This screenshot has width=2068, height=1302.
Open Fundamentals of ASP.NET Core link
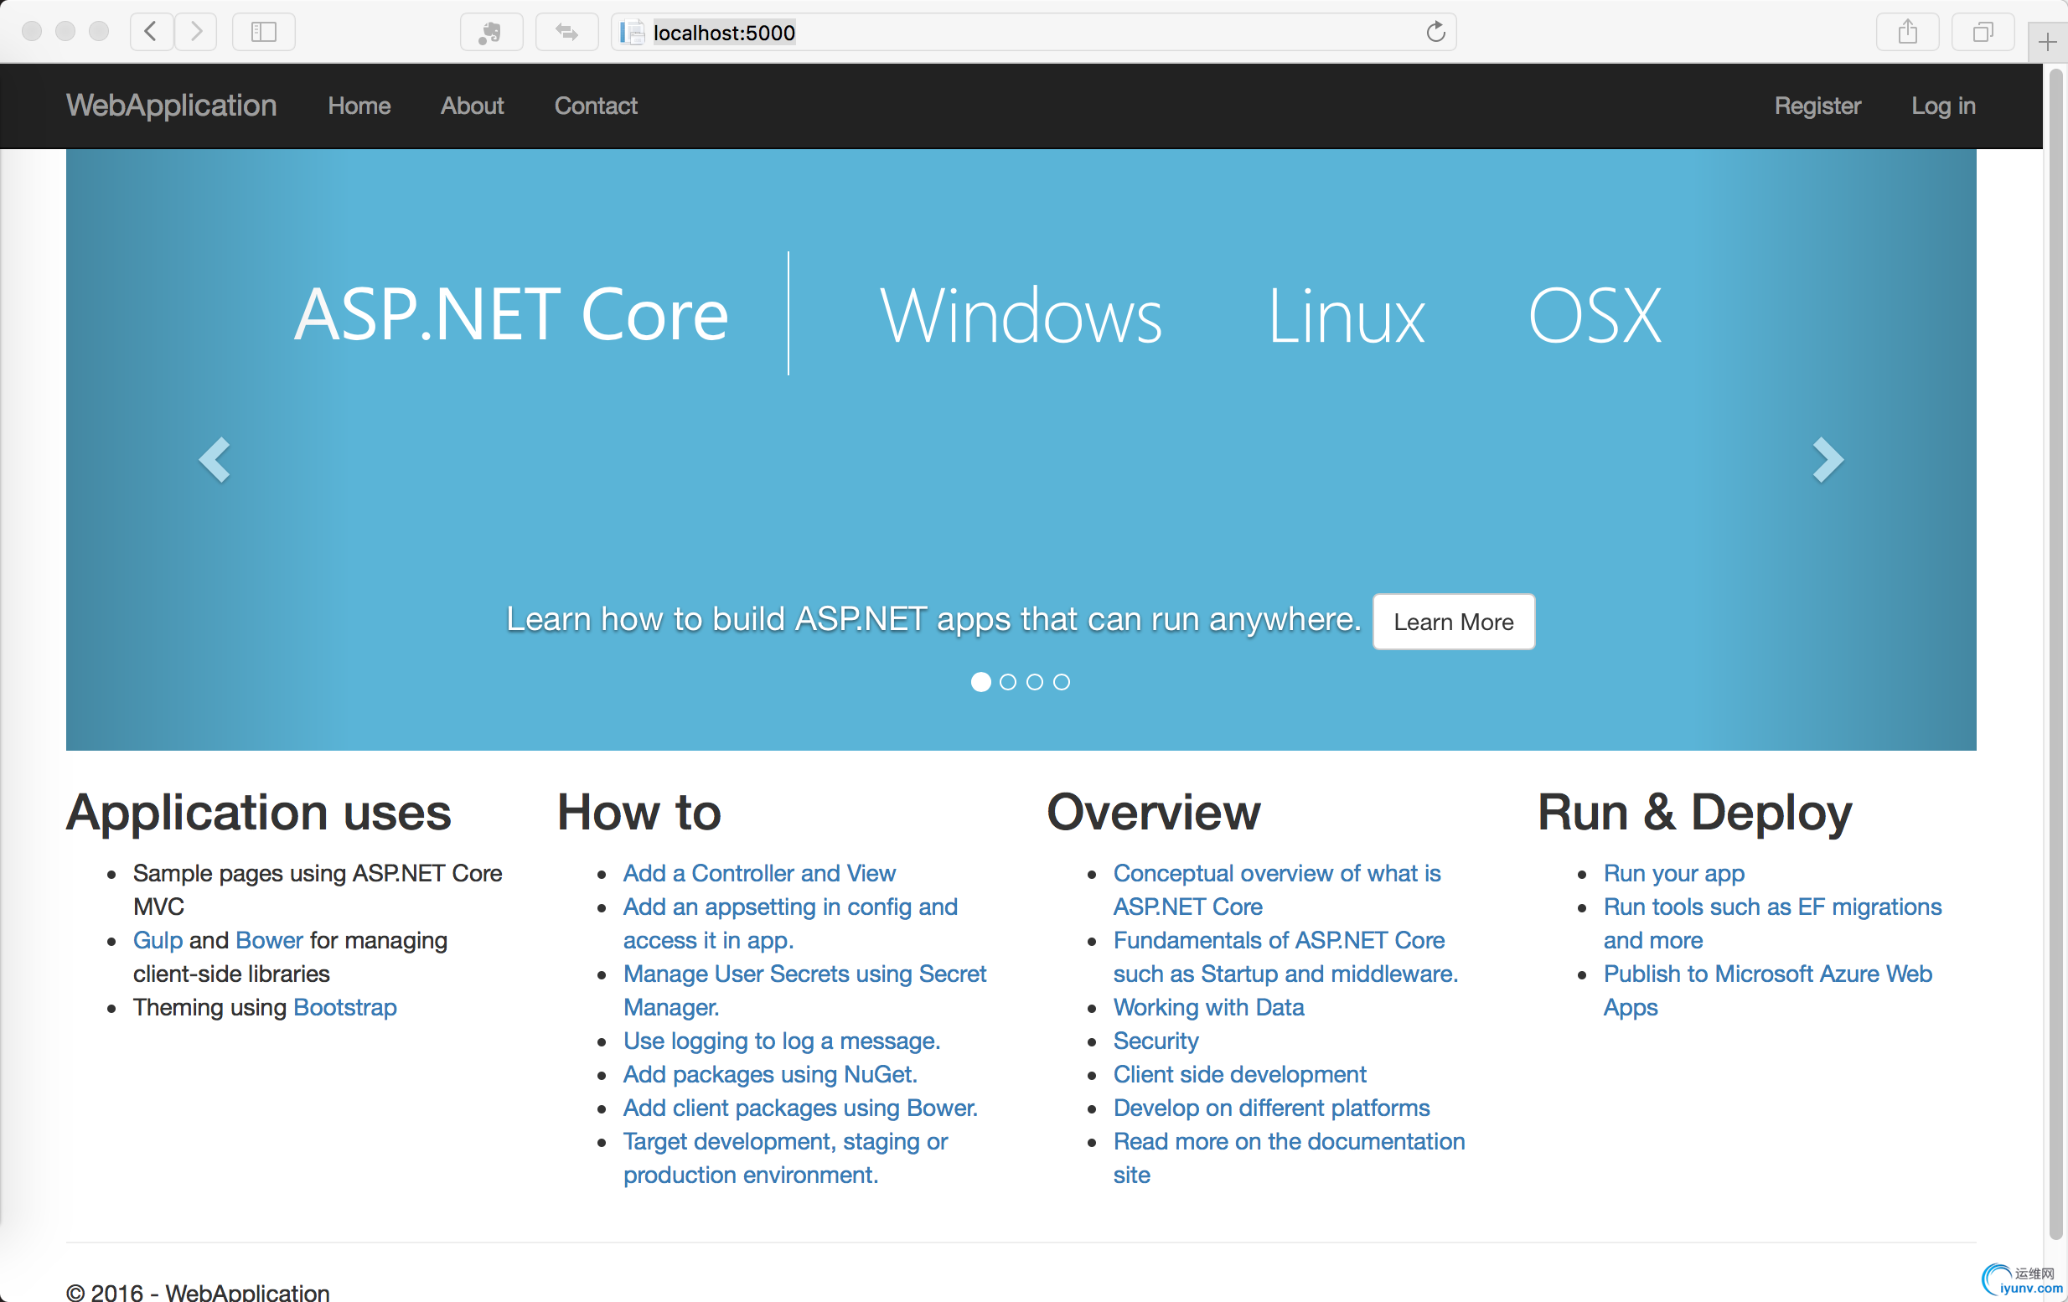coord(1285,957)
